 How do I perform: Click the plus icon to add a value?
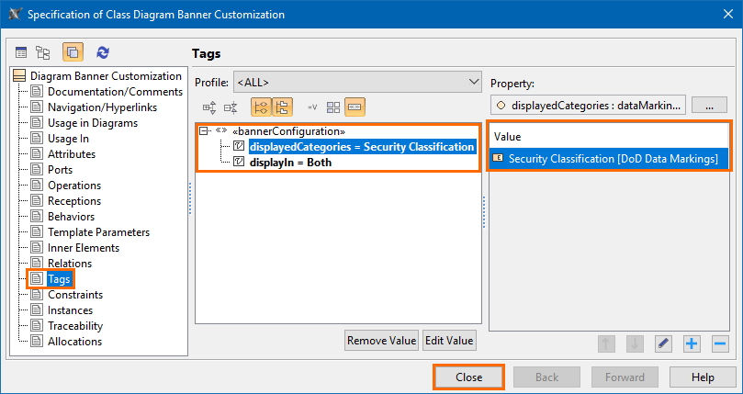click(692, 343)
